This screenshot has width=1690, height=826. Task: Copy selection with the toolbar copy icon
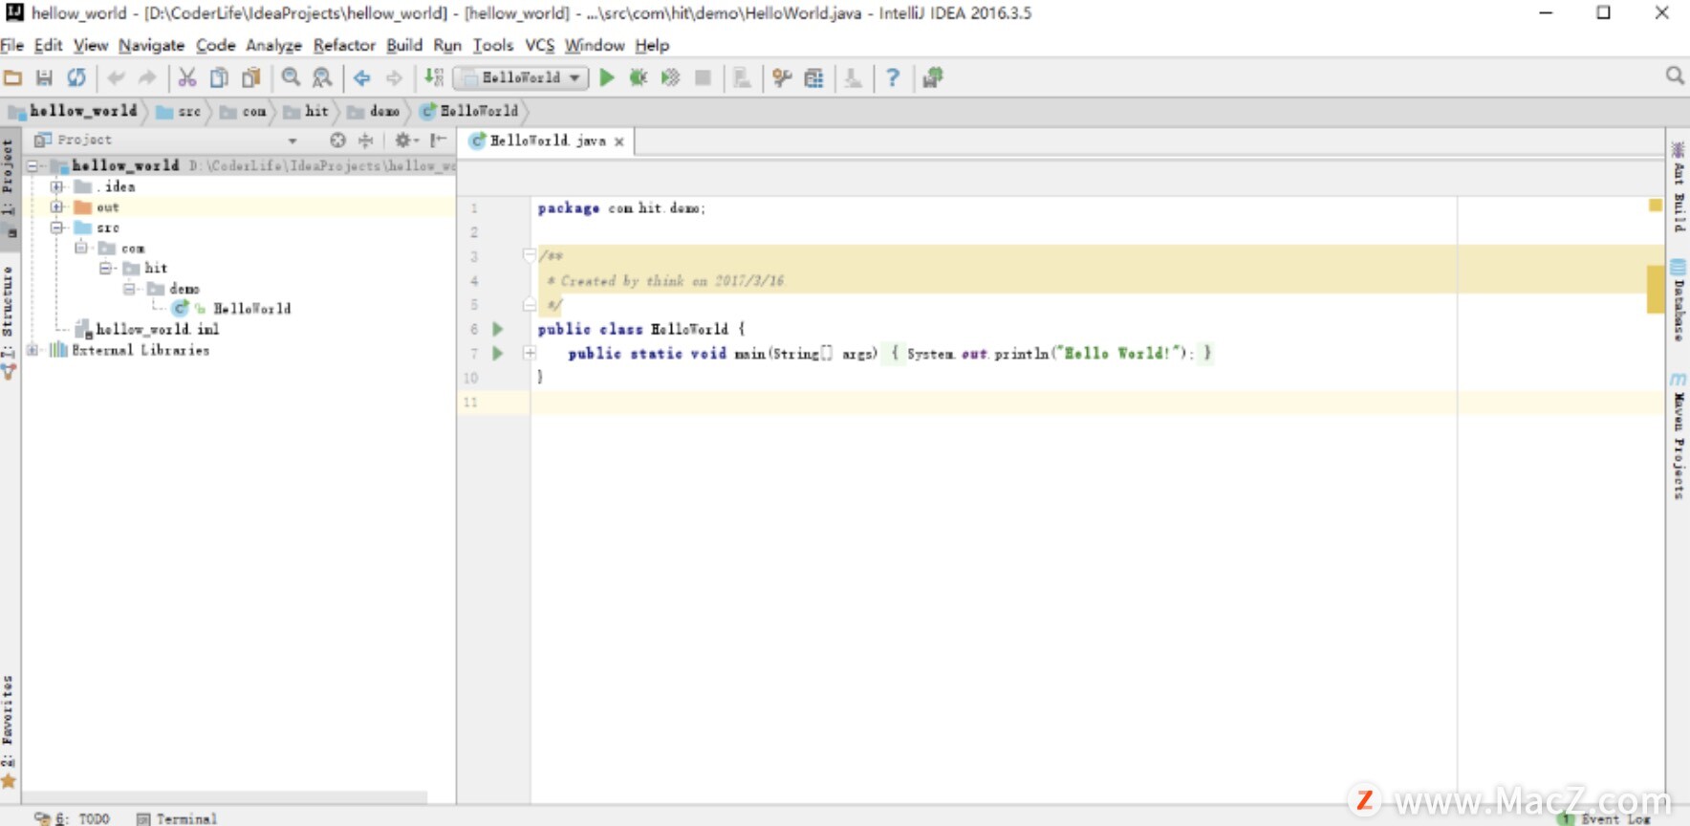click(219, 78)
